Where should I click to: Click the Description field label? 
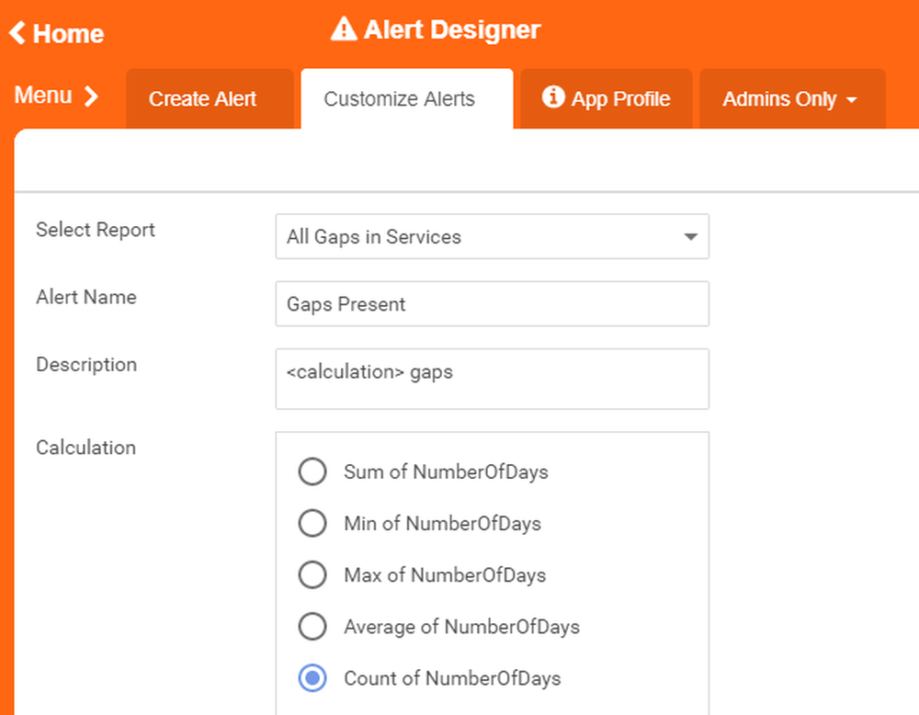point(86,365)
